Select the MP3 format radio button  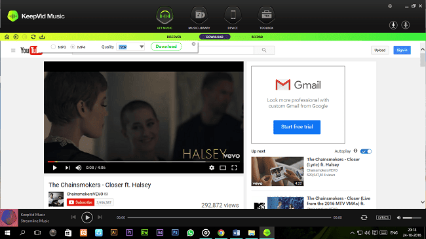(x=53, y=47)
